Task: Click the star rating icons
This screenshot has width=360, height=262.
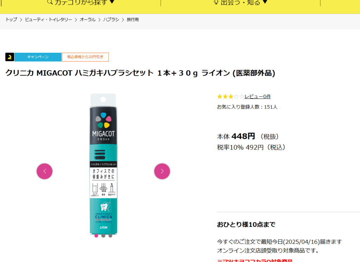Action: (x=231, y=97)
